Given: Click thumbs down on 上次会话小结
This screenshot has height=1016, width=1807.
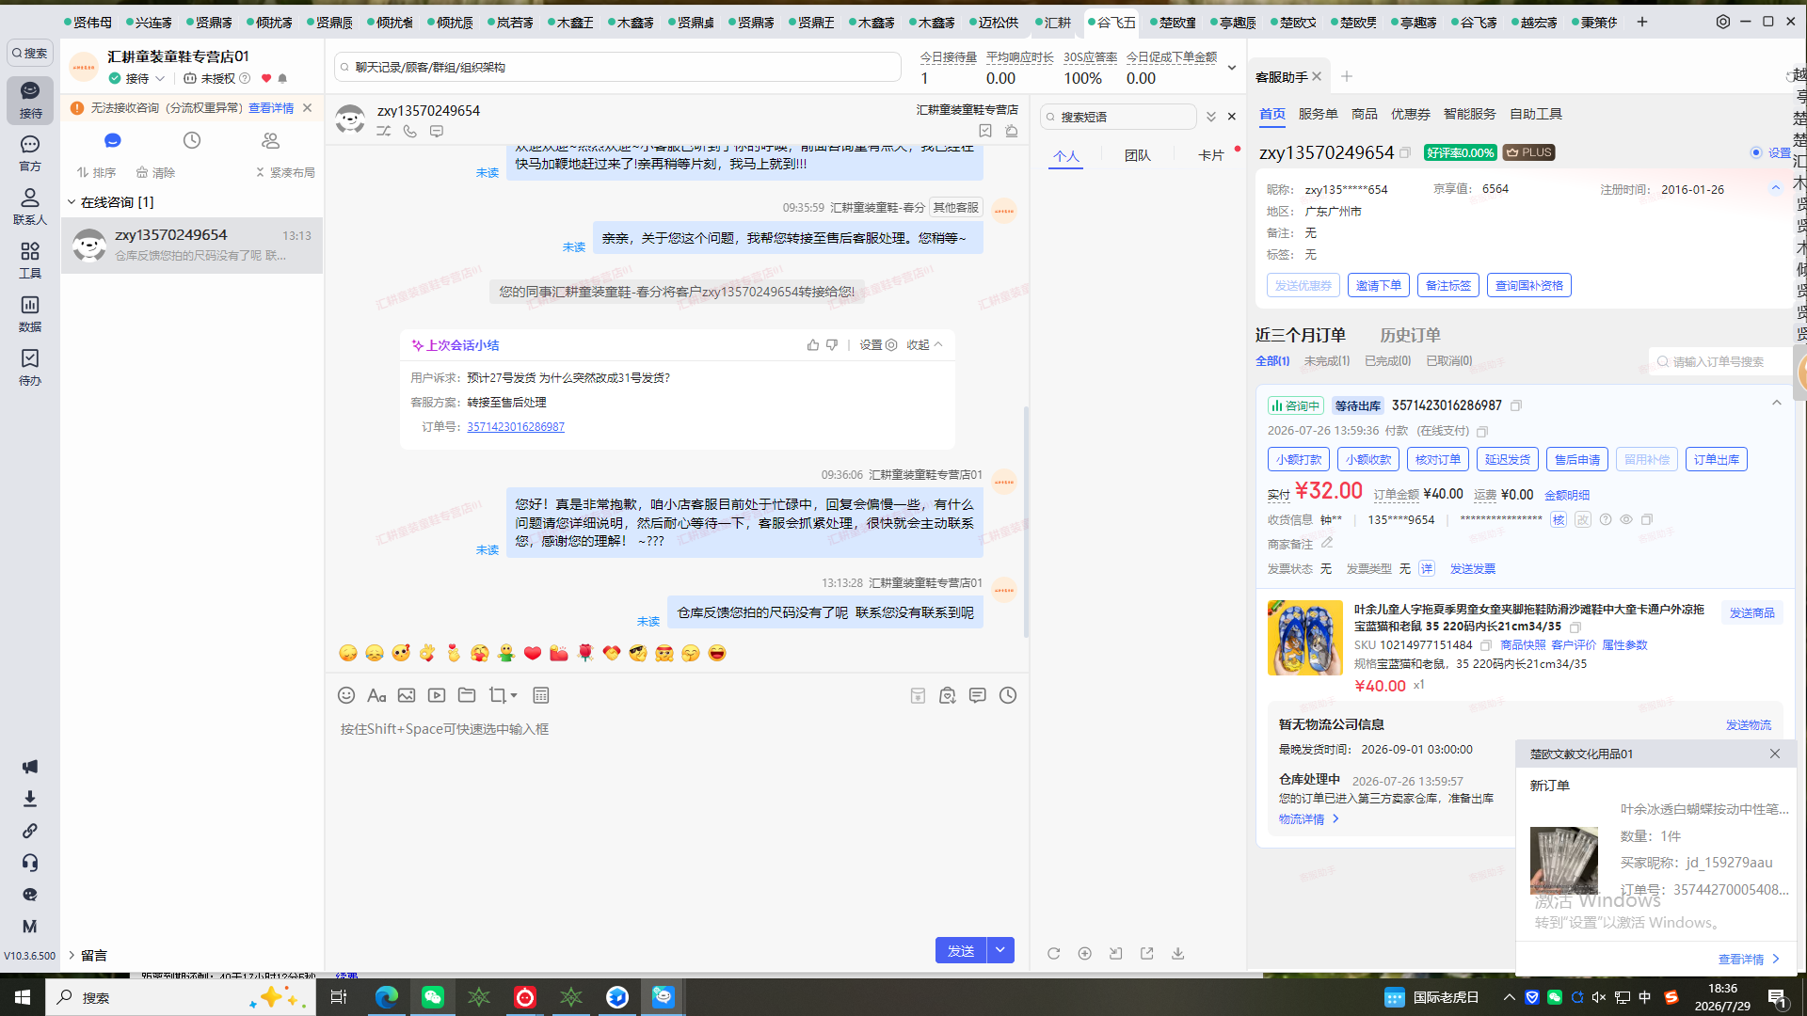Looking at the screenshot, I should pos(832,345).
